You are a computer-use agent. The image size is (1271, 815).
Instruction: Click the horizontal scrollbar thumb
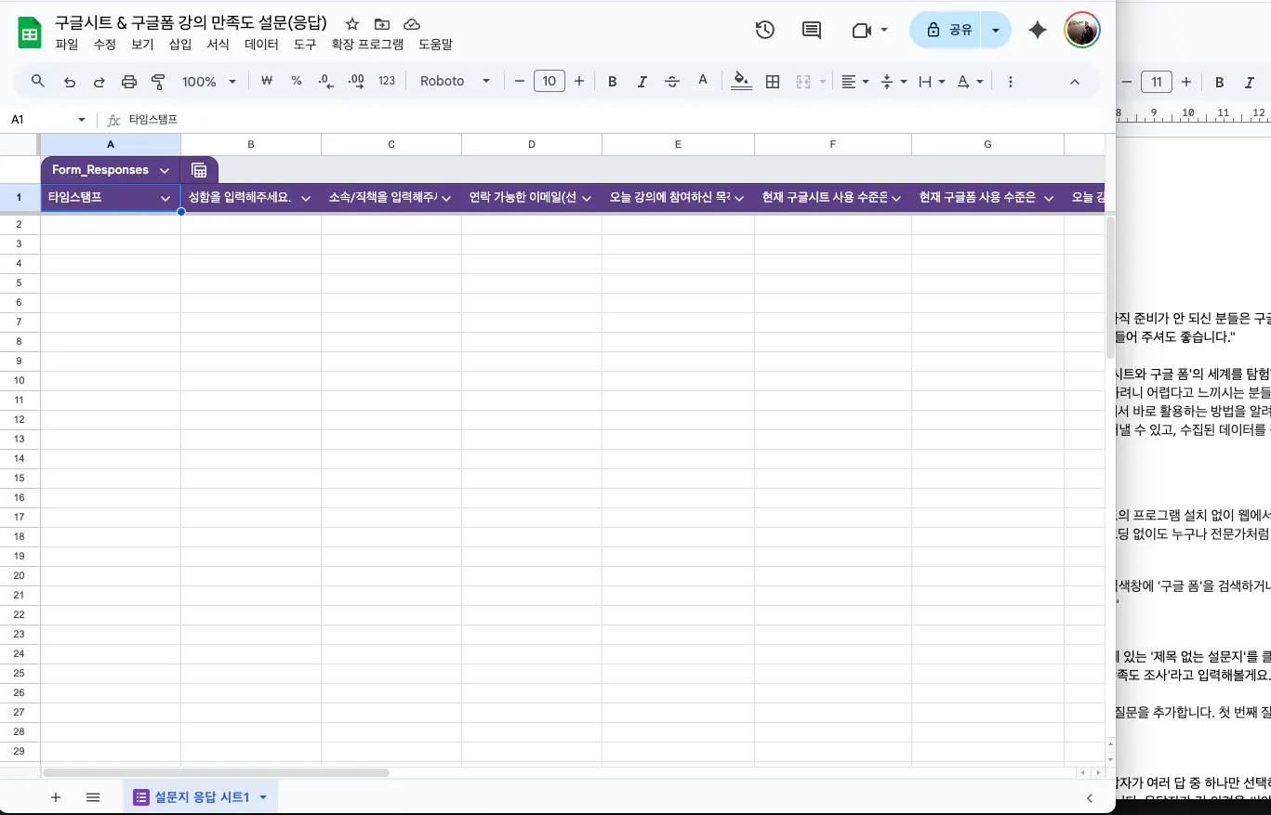pyautogui.click(x=216, y=772)
